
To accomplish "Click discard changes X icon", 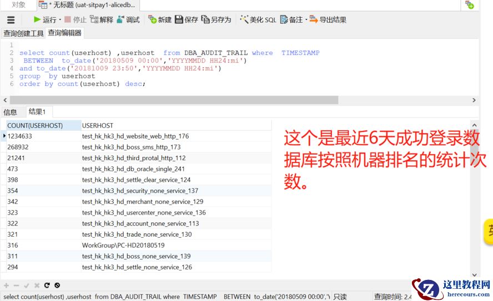I will pyautogui.click(x=37, y=285).
